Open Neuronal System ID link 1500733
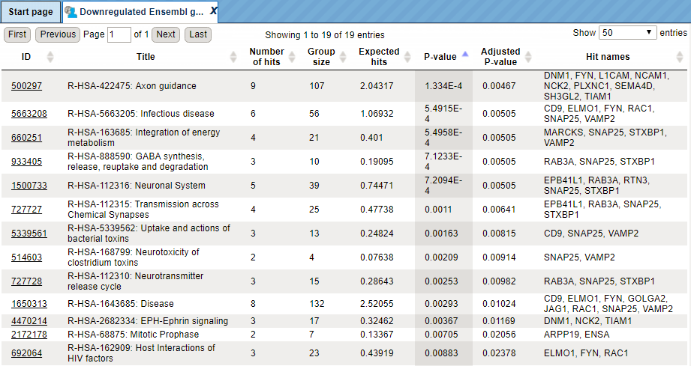This screenshot has height=366, width=691. click(x=29, y=186)
